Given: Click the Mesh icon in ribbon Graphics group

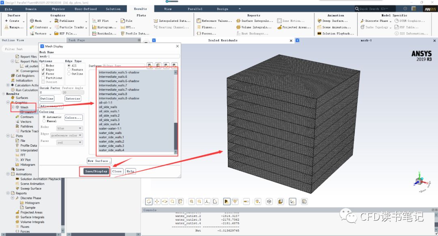Looking at the screenshot, I should (32, 21).
